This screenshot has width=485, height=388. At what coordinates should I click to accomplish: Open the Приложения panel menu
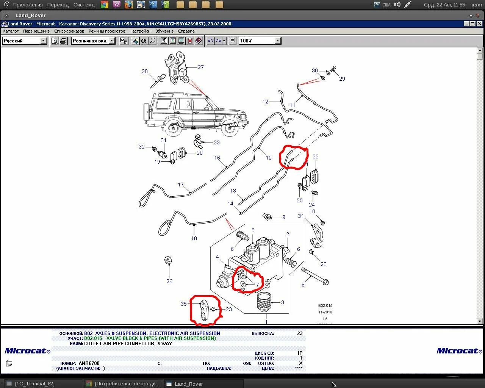pyautogui.click(x=28, y=5)
